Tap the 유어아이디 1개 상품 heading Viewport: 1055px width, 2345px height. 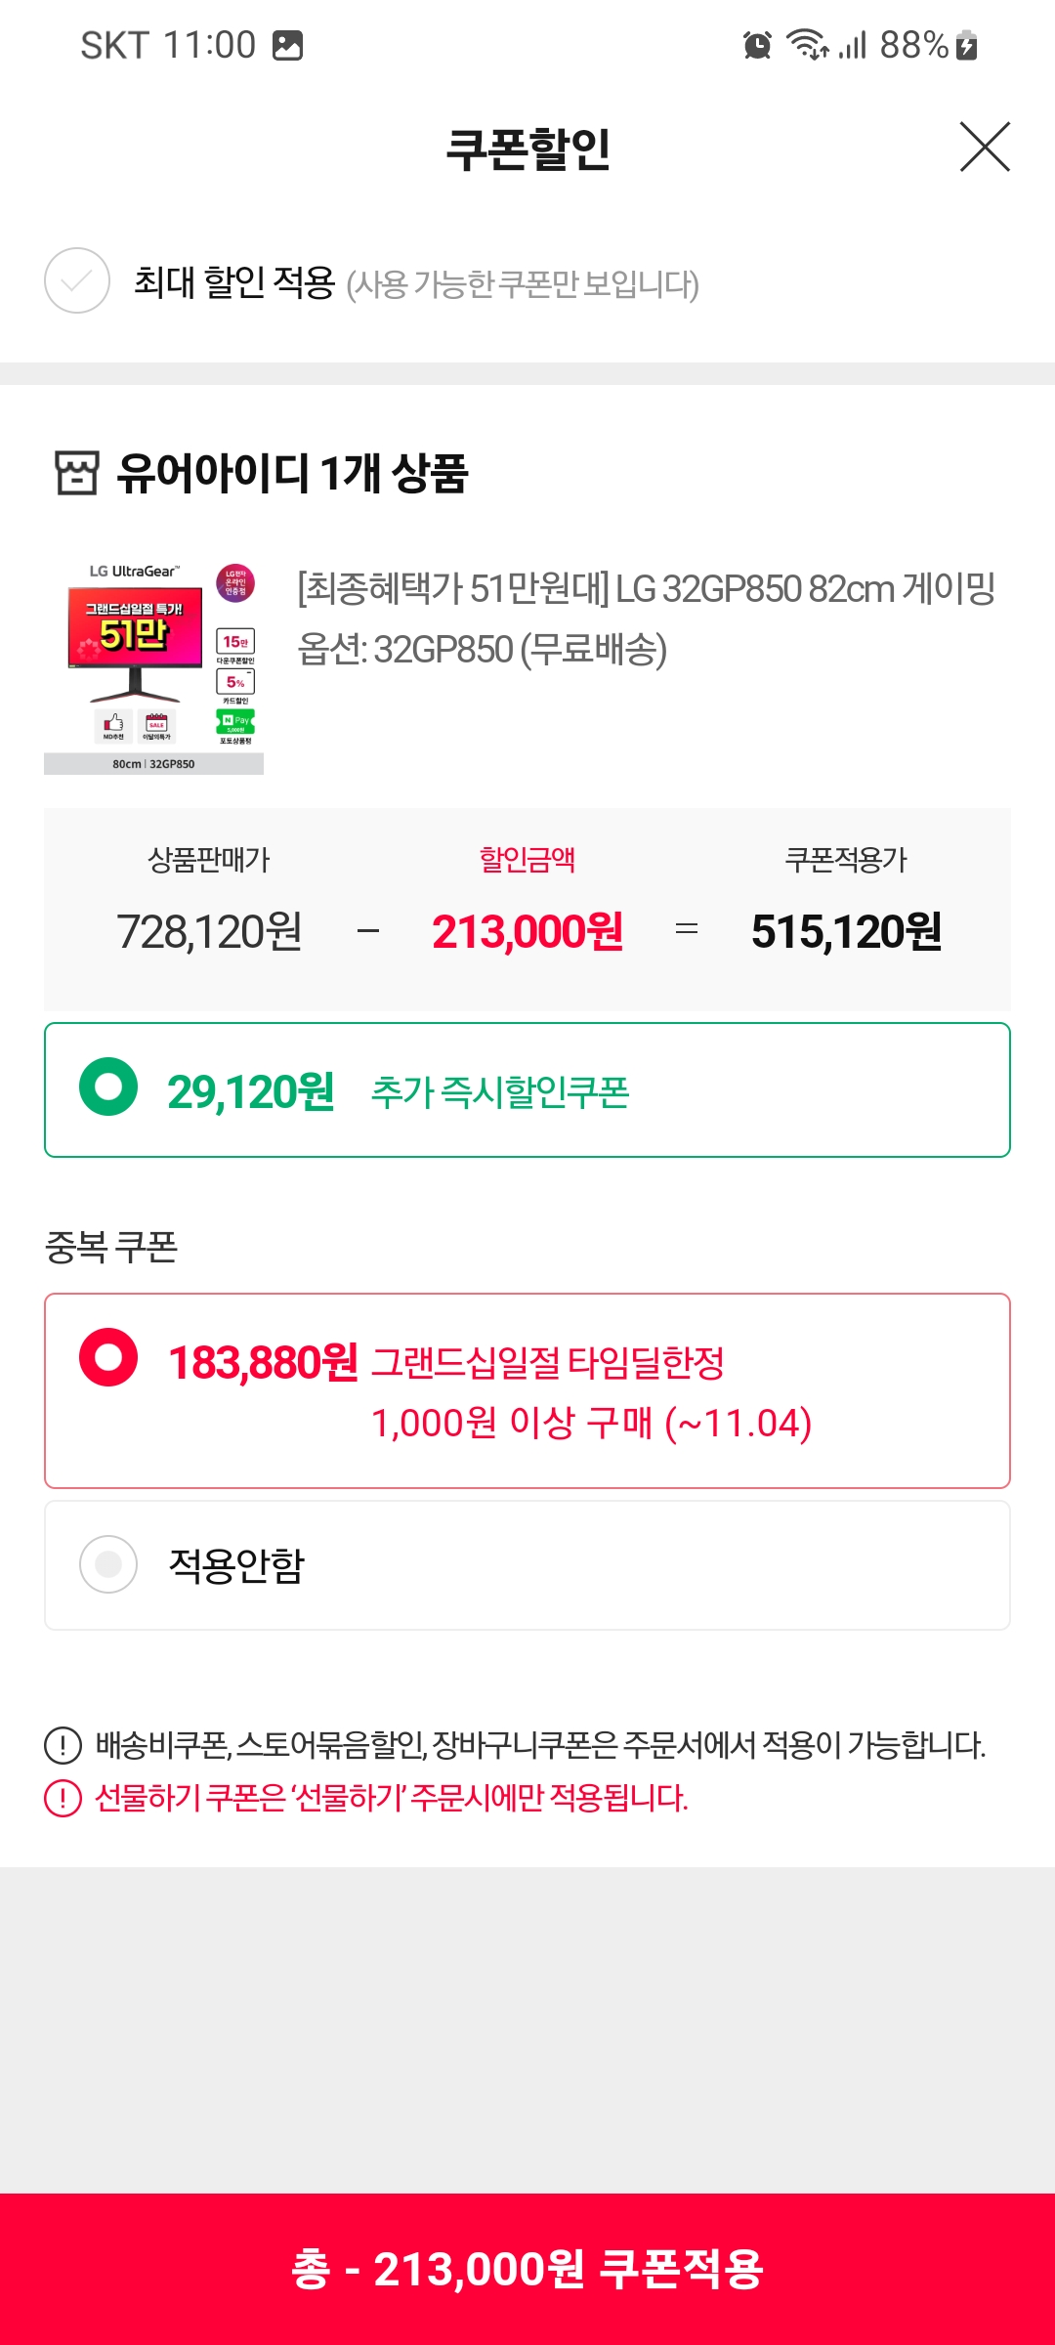coord(292,473)
